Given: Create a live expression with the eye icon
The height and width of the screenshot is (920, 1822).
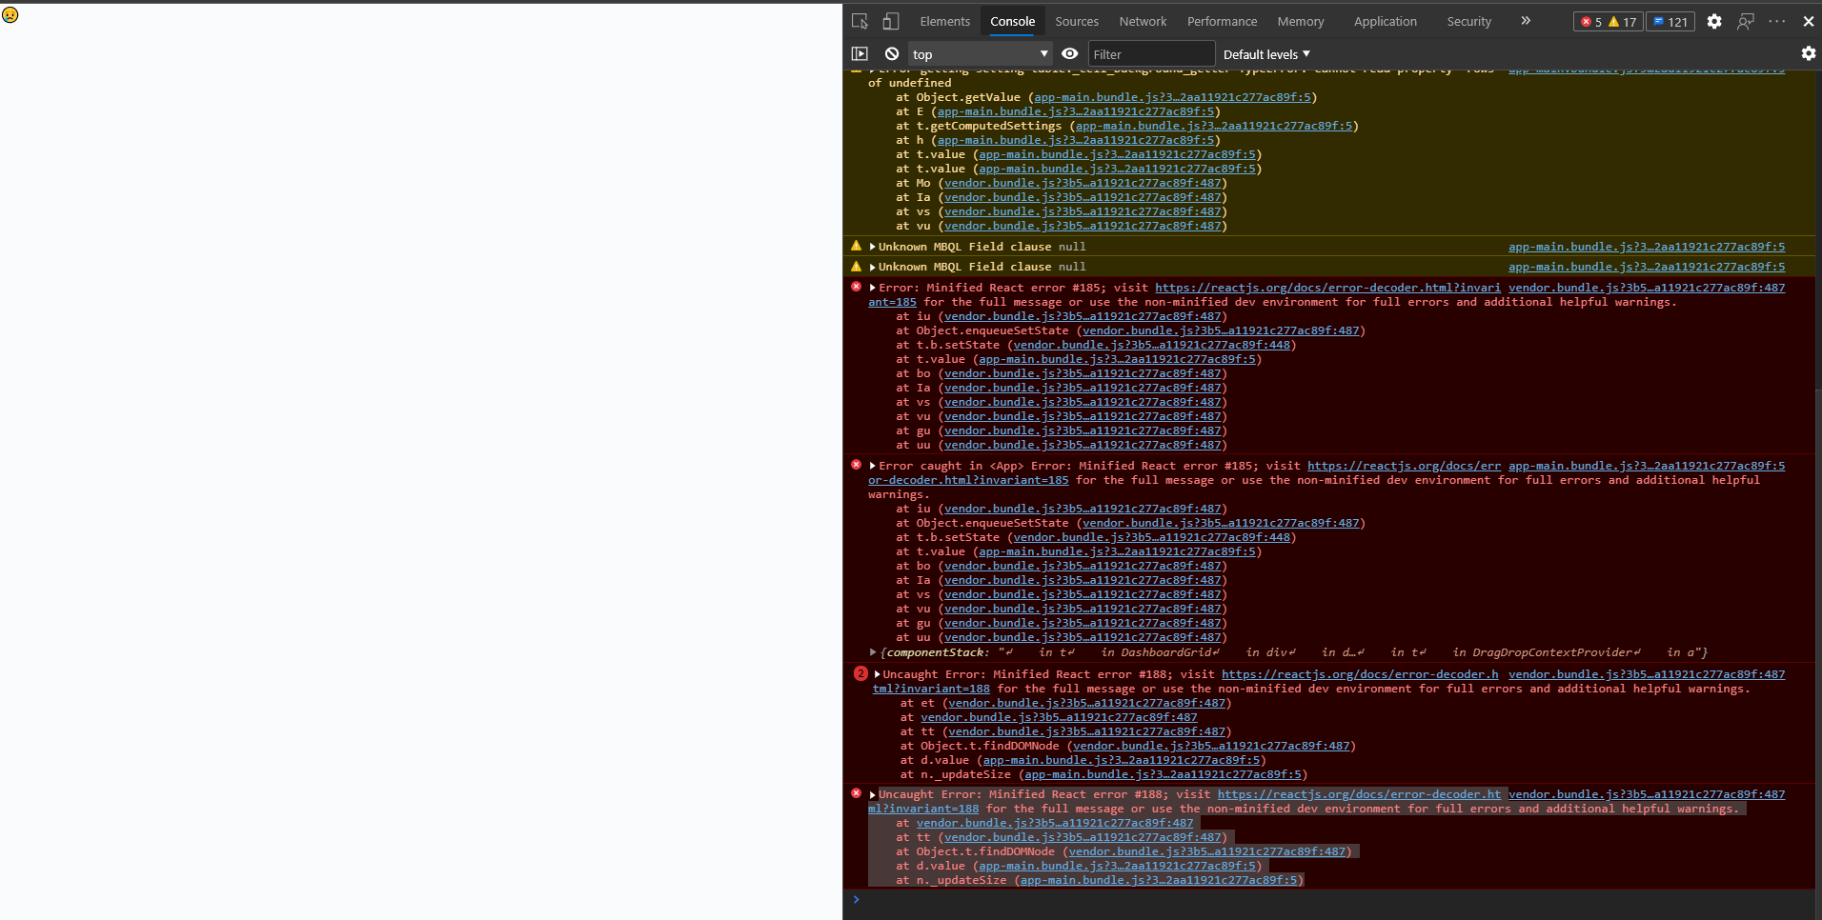Looking at the screenshot, I should [x=1070, y=53].
